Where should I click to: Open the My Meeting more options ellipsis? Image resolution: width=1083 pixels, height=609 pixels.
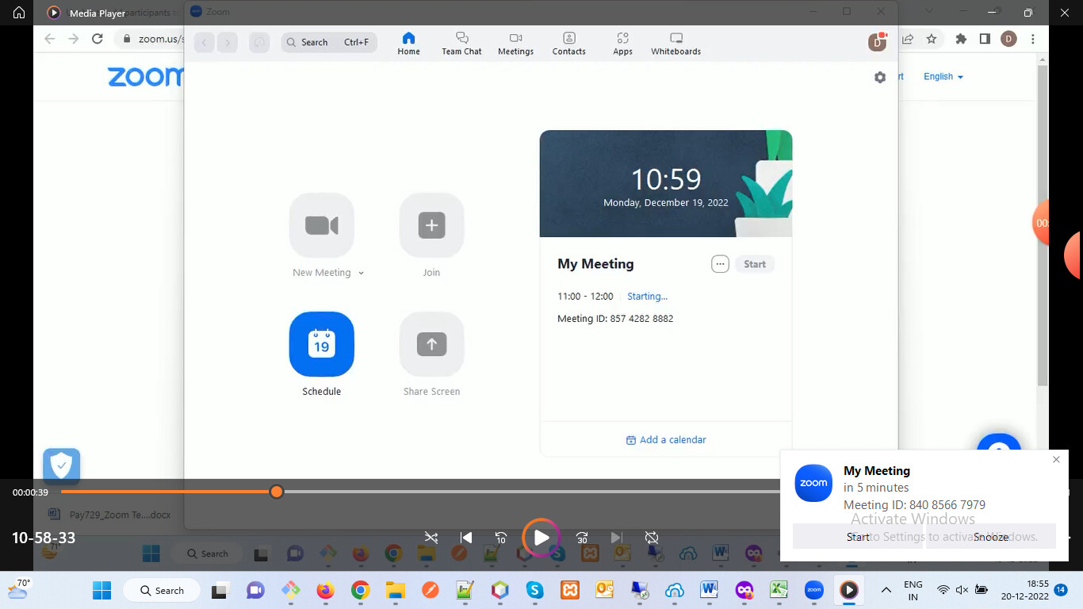coord(720,264)
